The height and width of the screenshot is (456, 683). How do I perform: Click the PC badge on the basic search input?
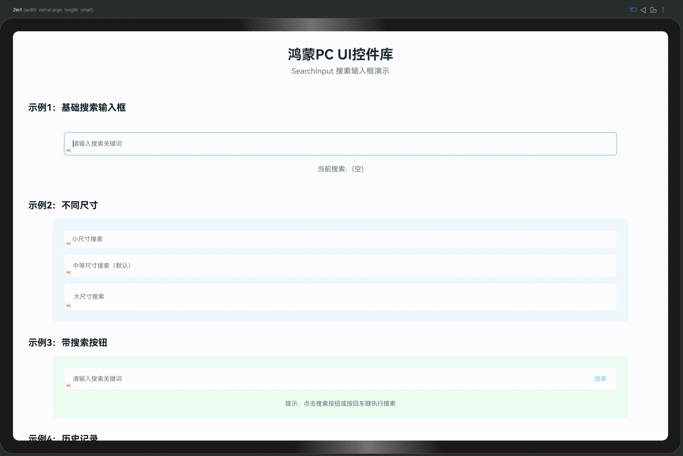tap(69, 150)
